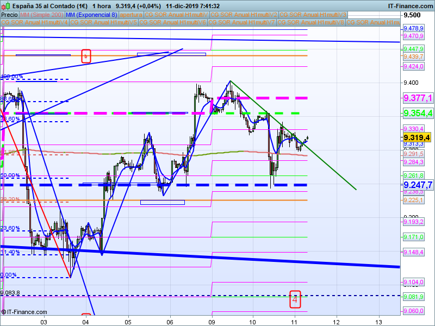Select the Precio indicator label
Image resolution: width=435 pixels, height=326 pixels.
pyautogui.click(x=9, y=15)
